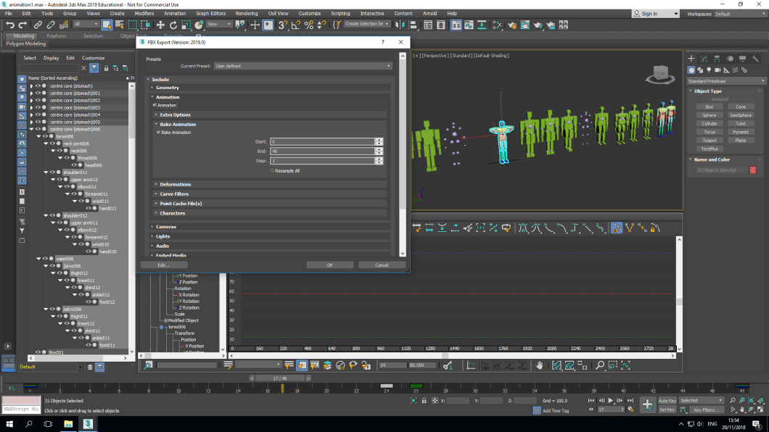Open Windows search magnifier on taskbar
Viewport: 769px width, 432px height.
[29, 424]
